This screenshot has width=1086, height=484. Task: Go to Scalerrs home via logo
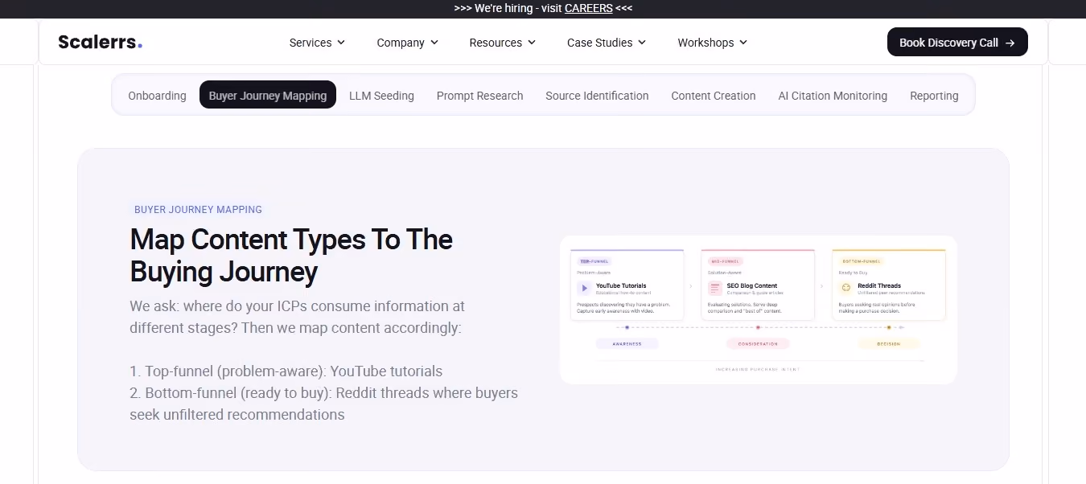(x=100, y=42)
